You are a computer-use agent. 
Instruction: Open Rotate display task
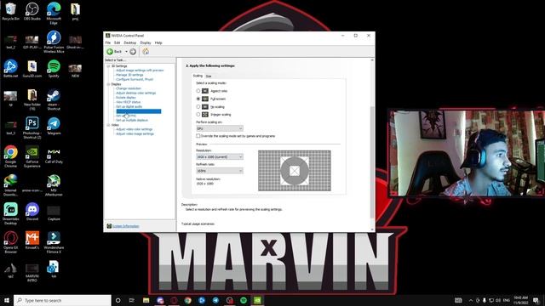tap(126, 98)
